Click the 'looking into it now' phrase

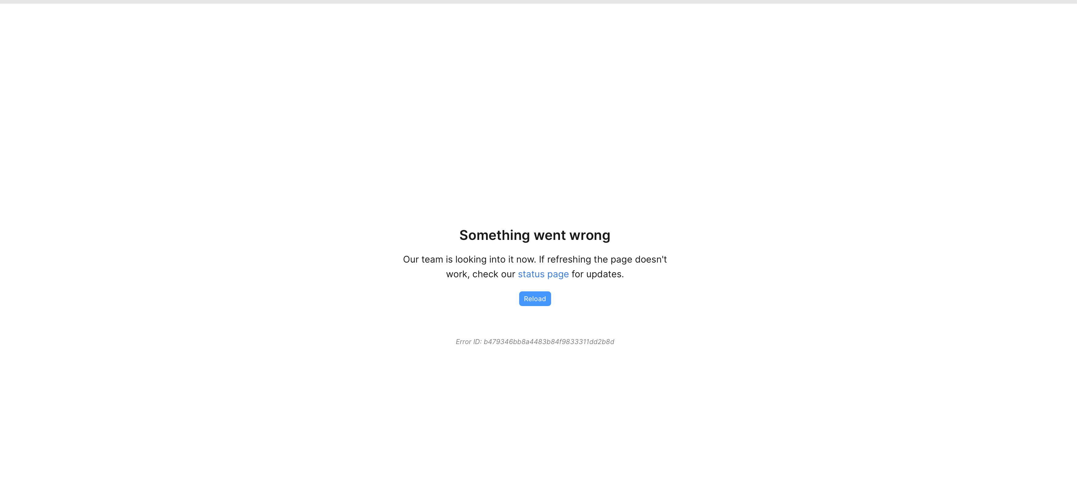(x=495, y=259)
